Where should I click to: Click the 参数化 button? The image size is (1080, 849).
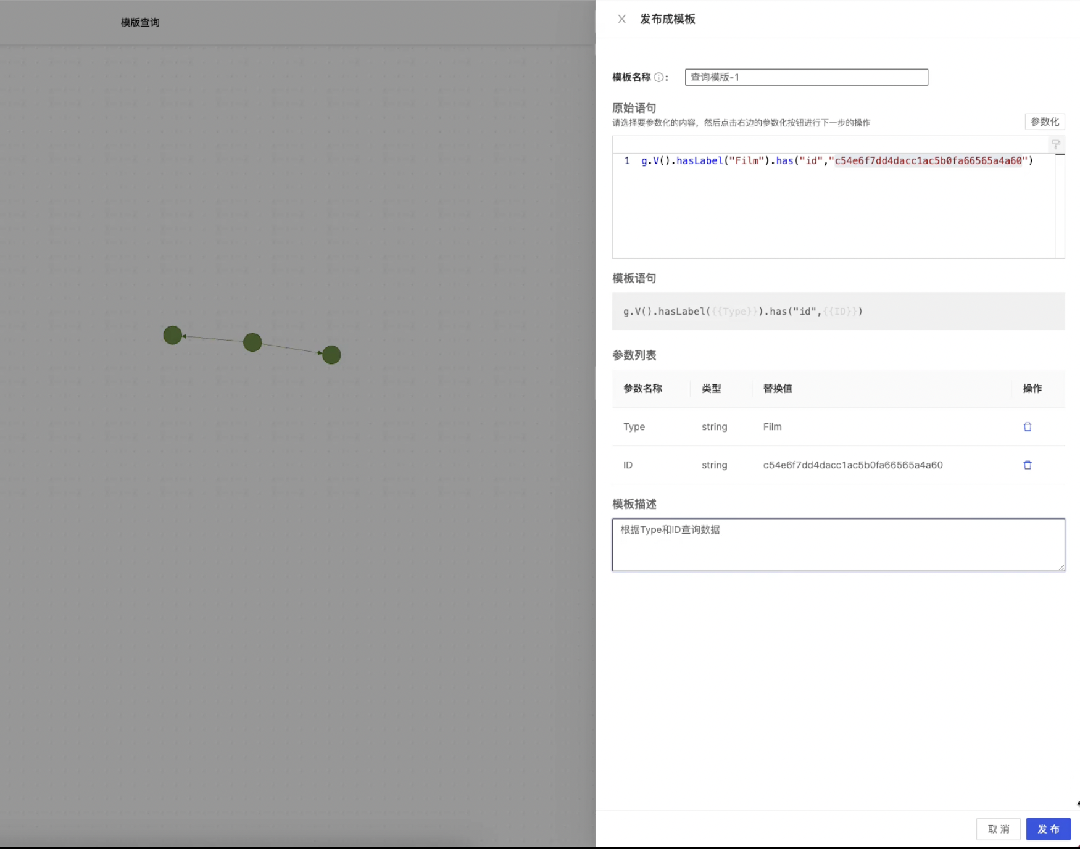pyautogui.click(x=1045, y=122)
